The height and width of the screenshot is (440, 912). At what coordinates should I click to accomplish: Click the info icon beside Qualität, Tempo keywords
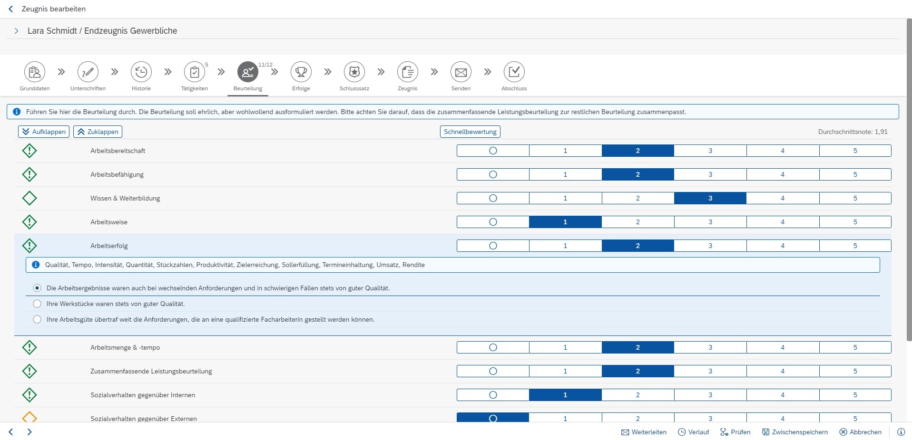(x=36, y=265)
